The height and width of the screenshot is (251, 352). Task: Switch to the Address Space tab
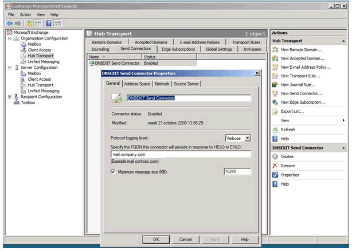point(137,84)
